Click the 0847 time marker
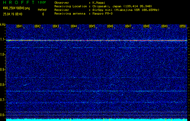This screenshot has width=190, height=121. tap(128, 26)
